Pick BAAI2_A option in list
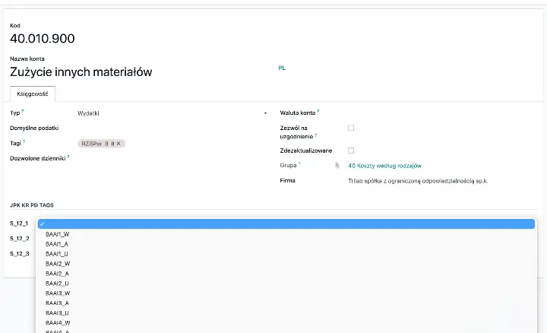 (58, 273)
